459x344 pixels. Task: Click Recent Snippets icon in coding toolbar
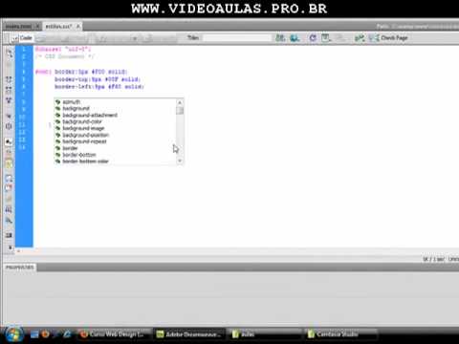pyautogui.click(x=9, y=209)
